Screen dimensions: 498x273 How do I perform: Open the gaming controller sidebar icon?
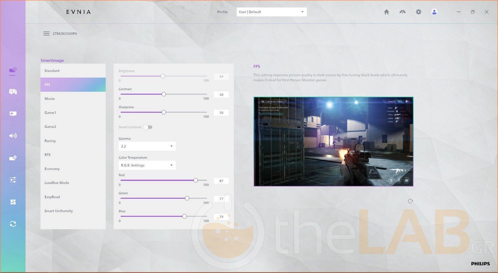pyautogui.click(x=13, y=92)
